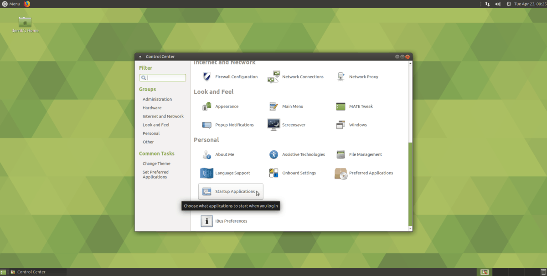
Task: Launch Language Support
Action: 226,173
